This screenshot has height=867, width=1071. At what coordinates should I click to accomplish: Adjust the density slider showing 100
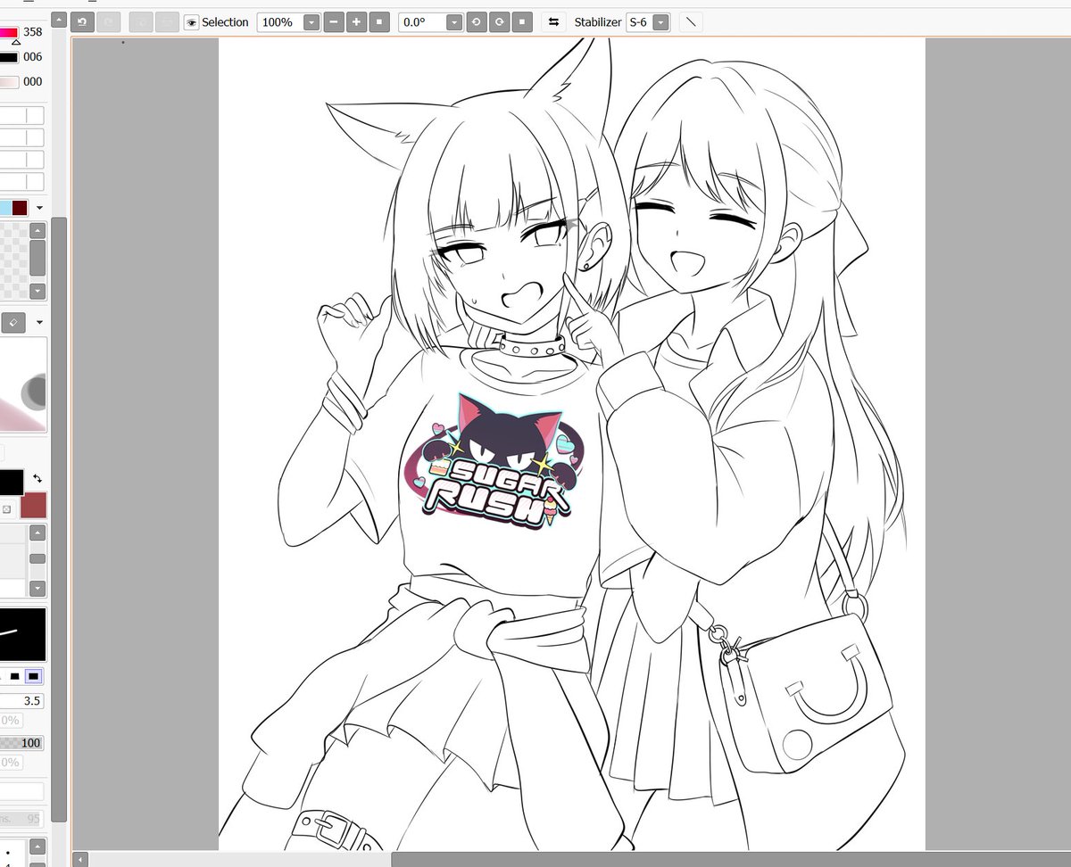pos(21,743)
